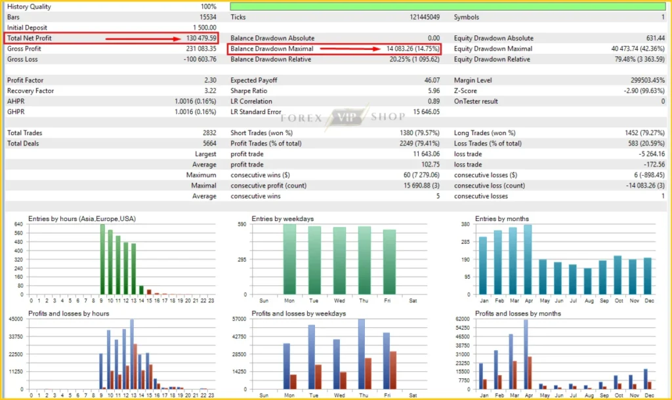Click the Entries by months chart title
672x400 pixels.
502,219
